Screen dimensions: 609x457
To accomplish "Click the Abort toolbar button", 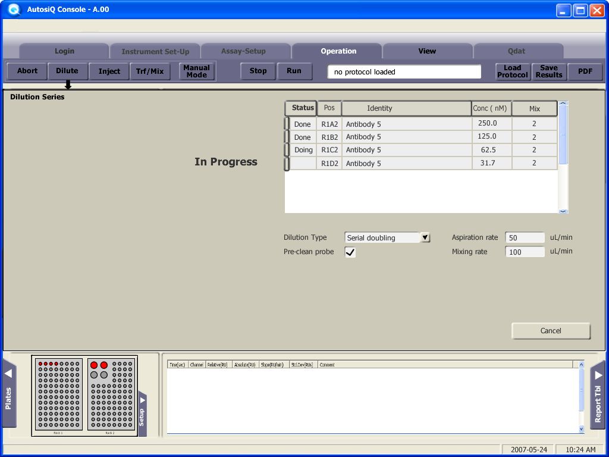I will (27, 71).
